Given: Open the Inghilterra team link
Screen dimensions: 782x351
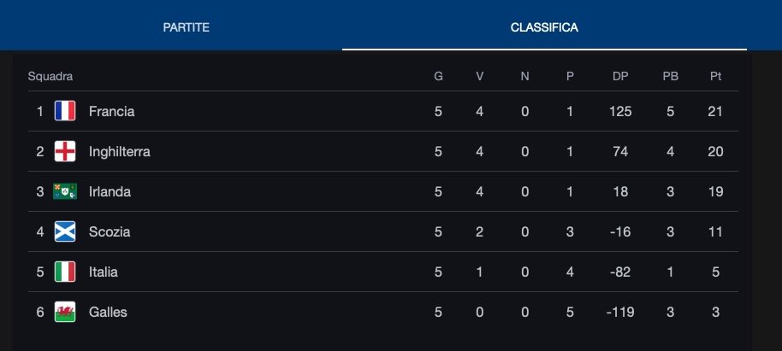Looking at the screenshot, I should click(x=120, y=151).
